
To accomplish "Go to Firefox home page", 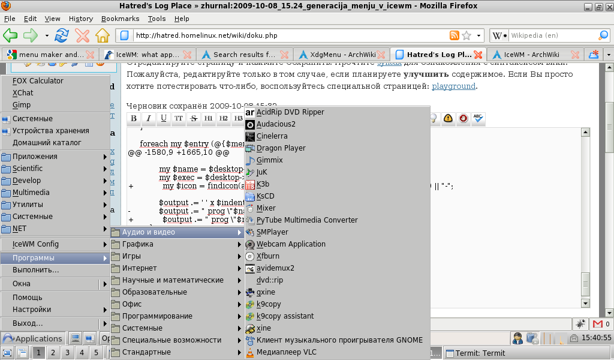I will click(x=103, y=35).
